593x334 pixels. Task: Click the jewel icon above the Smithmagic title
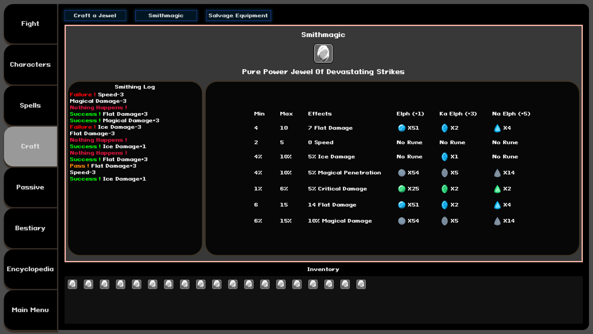pos(323,53)
